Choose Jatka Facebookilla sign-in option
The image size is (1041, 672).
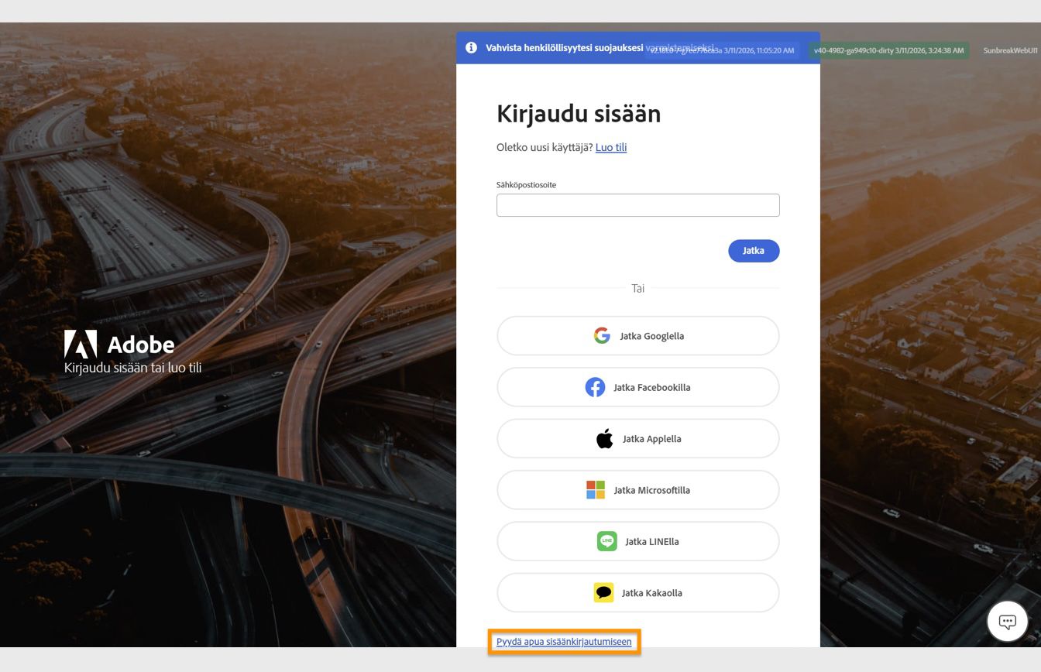pyautogui.click(x=637, y=387)
